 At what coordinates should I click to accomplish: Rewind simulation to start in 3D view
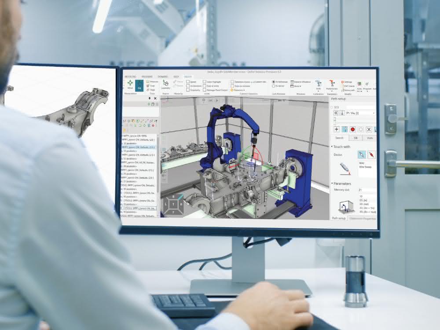pyautogui.click(x=210, y=100)
